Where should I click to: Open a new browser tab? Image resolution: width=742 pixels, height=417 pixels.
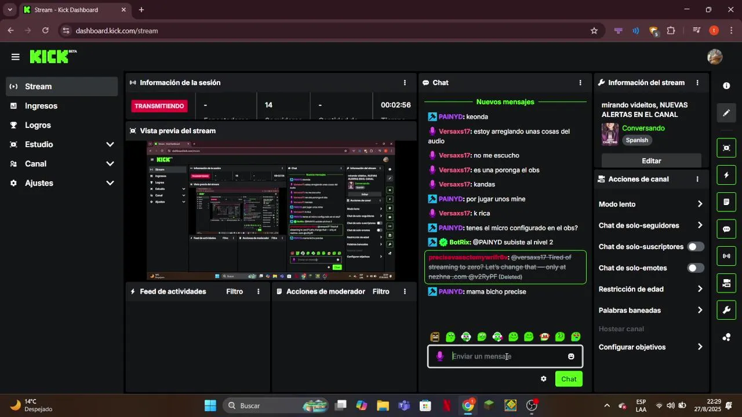point(141,10)
